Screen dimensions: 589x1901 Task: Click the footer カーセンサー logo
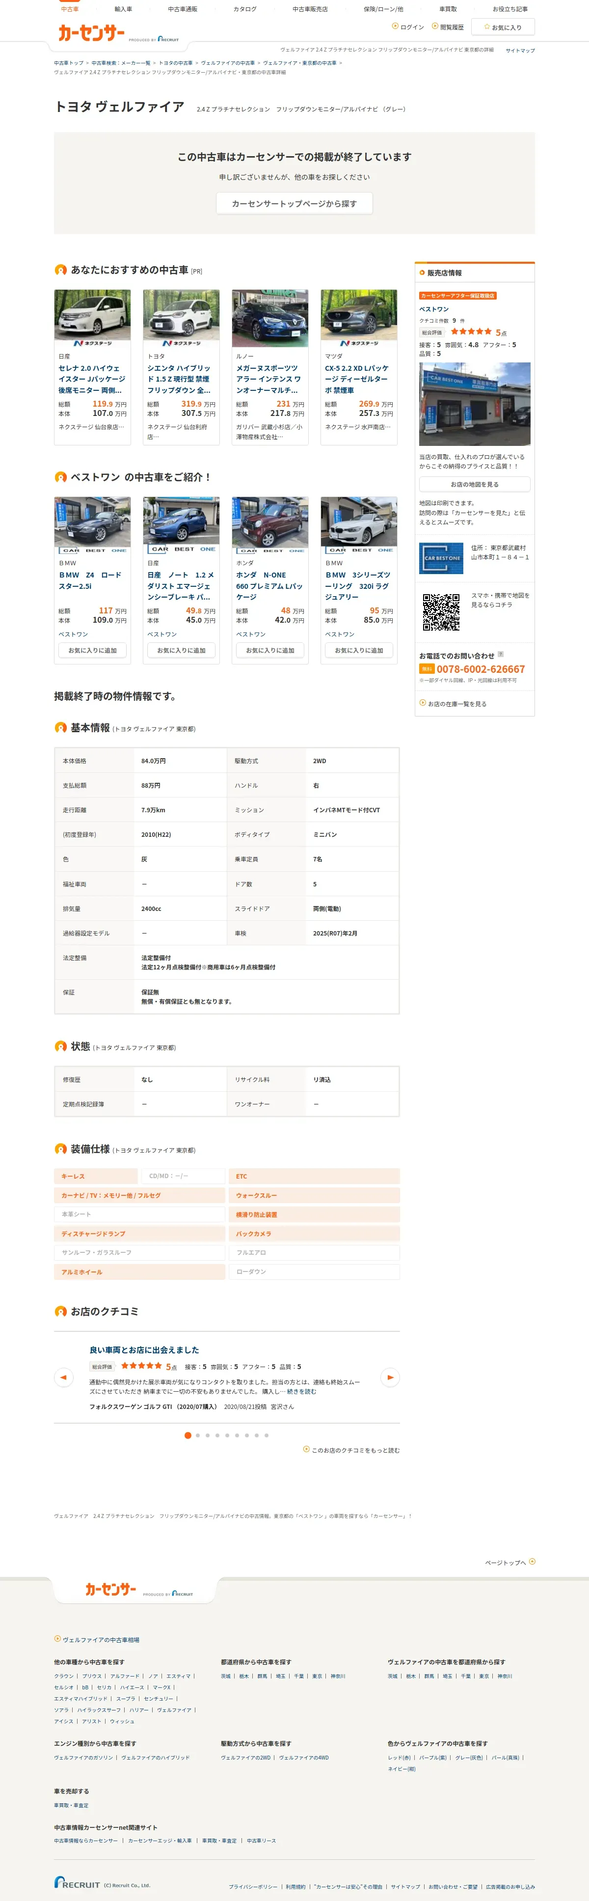(x=110, y=1589)
